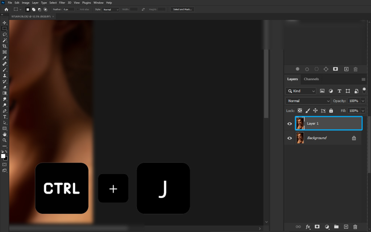Hide the Background layer eye

click(289, 138)
